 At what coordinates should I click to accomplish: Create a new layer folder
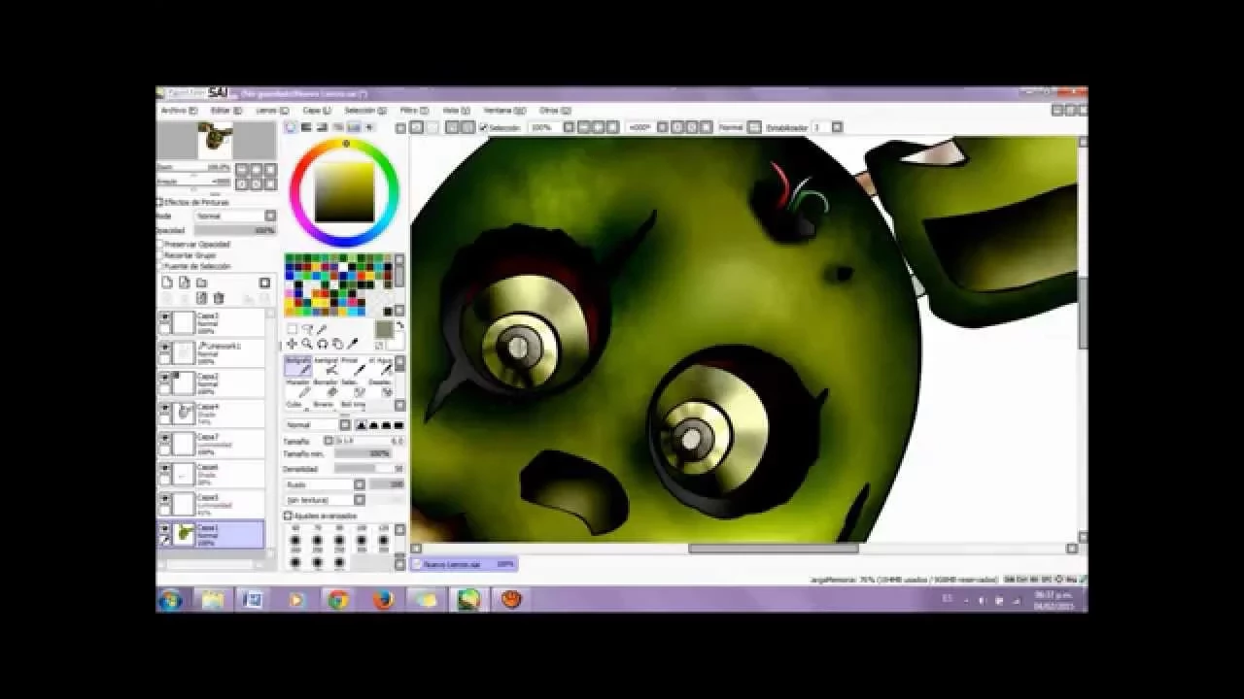[201, 283]
